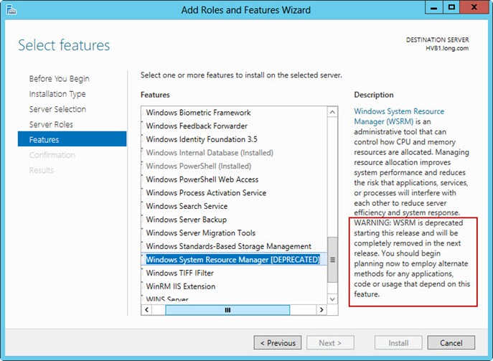Screen dimensions: 493x361
Task: Minimize the Add Roles and Features Wizard
Action: pyautogui.click(x=433, y=8)
